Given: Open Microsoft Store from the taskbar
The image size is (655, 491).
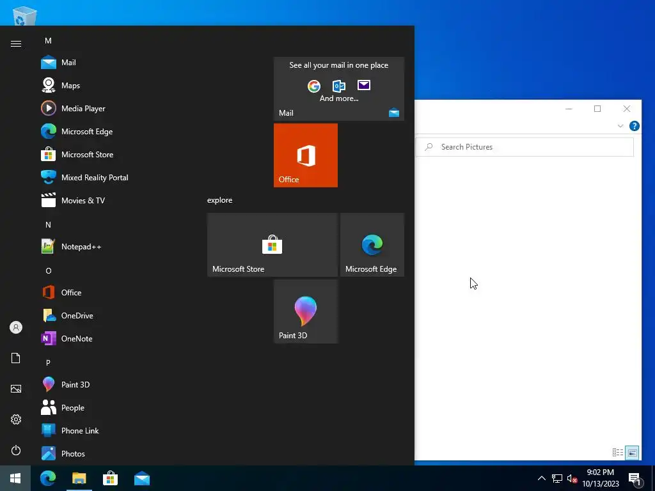Looking at the screenshot, I should click(x=110, y=478).
